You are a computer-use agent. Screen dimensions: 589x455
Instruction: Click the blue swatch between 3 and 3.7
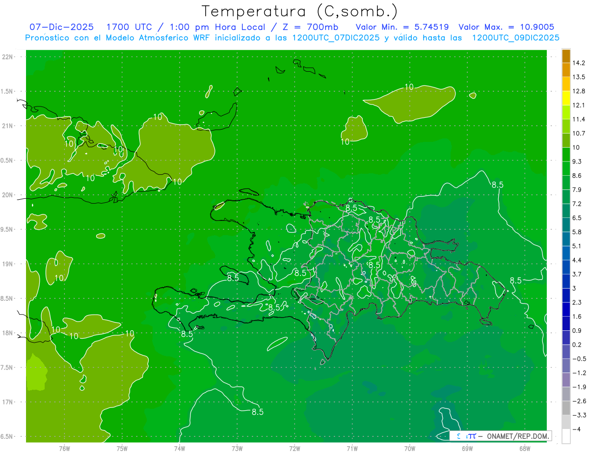pyautogui.click(x=566, y=281)
